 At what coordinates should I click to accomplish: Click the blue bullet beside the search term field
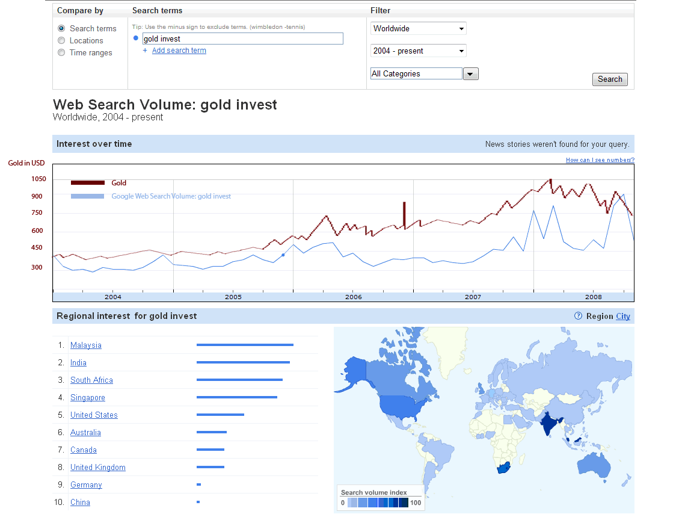136,39
